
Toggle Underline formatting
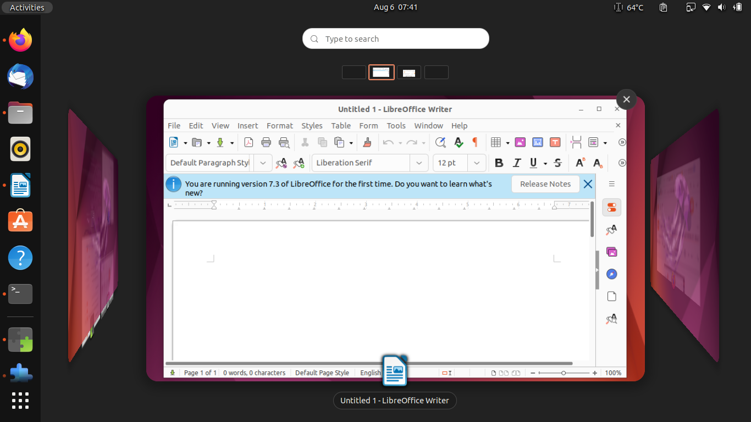533,163
